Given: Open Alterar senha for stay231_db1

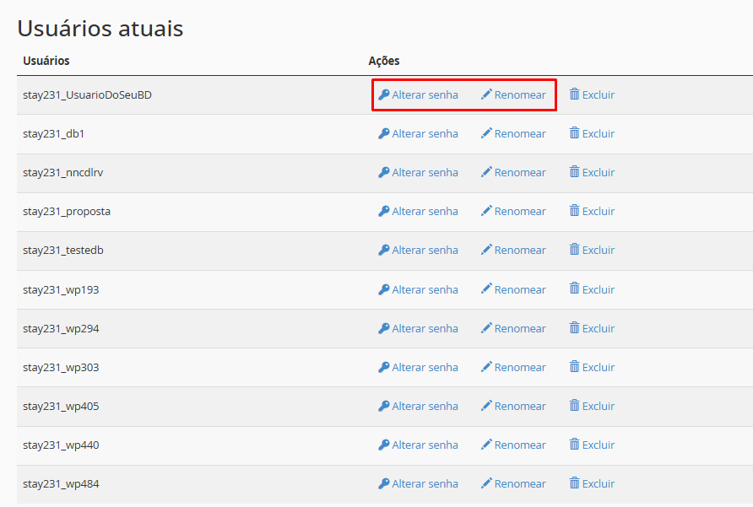Looking at the screenshot, I should [425, 134].
